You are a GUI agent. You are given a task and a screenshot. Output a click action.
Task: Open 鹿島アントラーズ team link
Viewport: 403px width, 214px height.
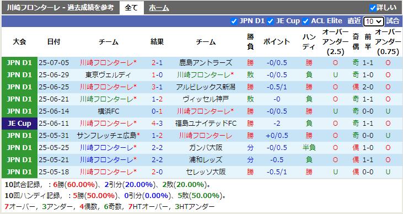pos(206,63)
